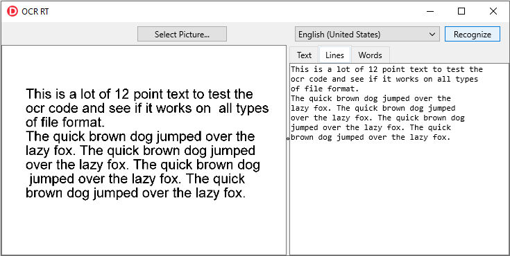Click the splitter handle between the panels
The width and height of the screenshot is (510, 256).
pos(288,138)
